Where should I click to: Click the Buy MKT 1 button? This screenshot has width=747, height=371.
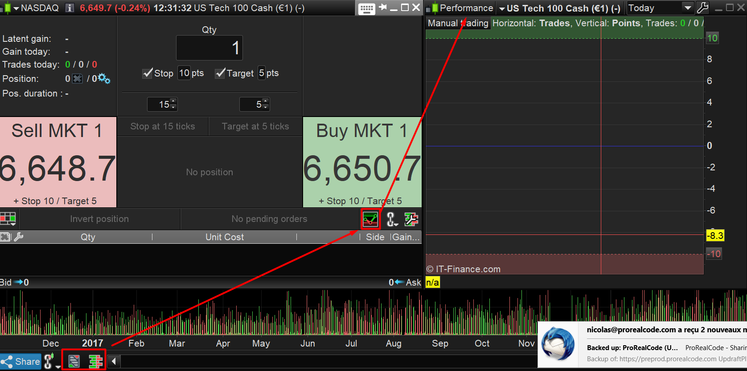tap(362, 162)
